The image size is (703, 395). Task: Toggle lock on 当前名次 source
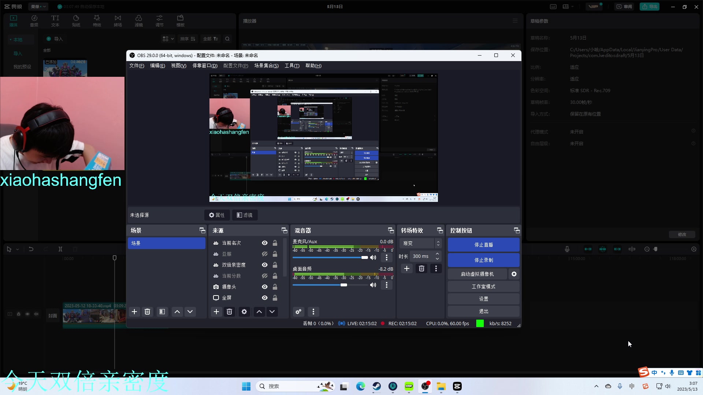pos(275,243)
